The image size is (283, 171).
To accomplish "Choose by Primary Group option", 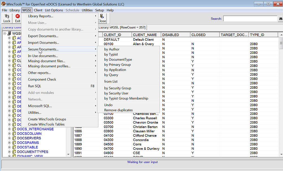I will pyautogui.click(x=128, y=65).
